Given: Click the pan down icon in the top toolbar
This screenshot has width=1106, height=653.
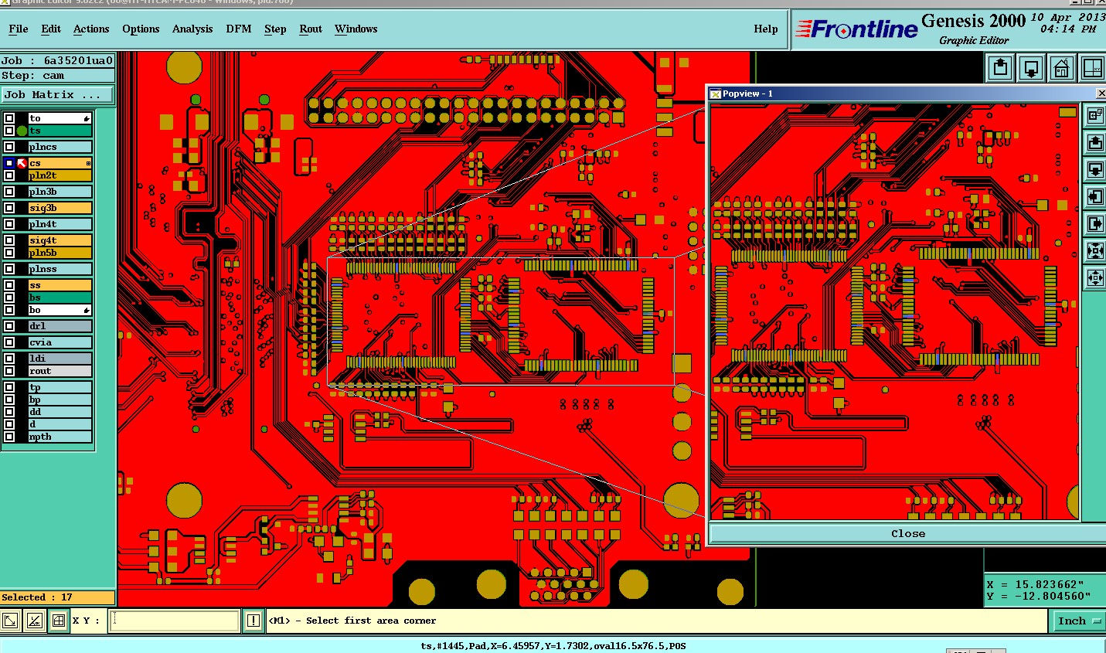Looking at the screenshot, I should [x=1031, y=68].
